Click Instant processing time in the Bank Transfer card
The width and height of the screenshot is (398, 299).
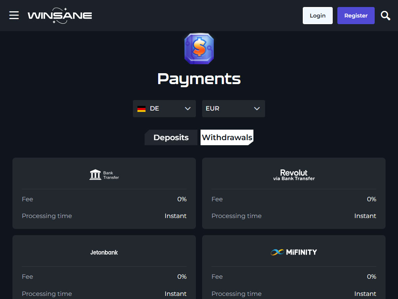[175, 216]
